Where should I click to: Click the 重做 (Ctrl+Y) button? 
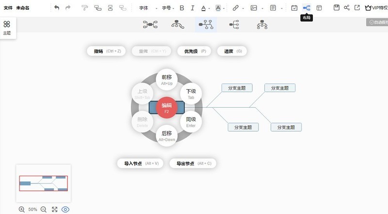pyautogui.click(x=151, y=51)
